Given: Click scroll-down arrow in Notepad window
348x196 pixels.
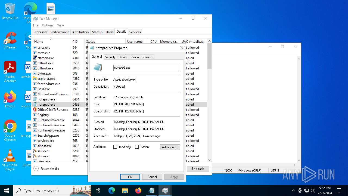Looking at the screenshot, I should 299,161.
